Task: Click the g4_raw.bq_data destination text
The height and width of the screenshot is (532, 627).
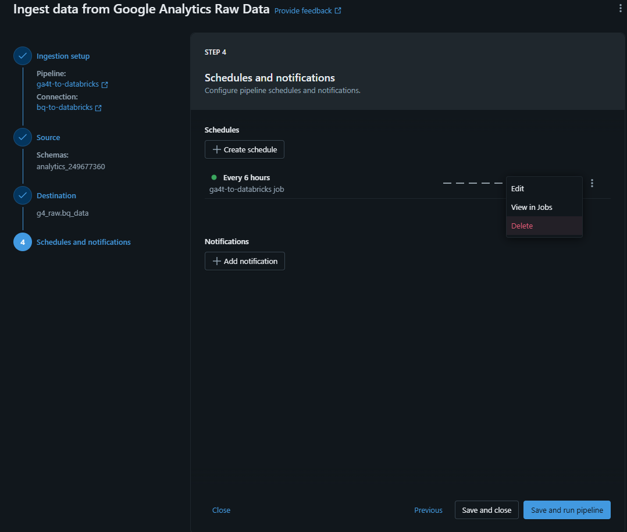Action: point(62,213)
